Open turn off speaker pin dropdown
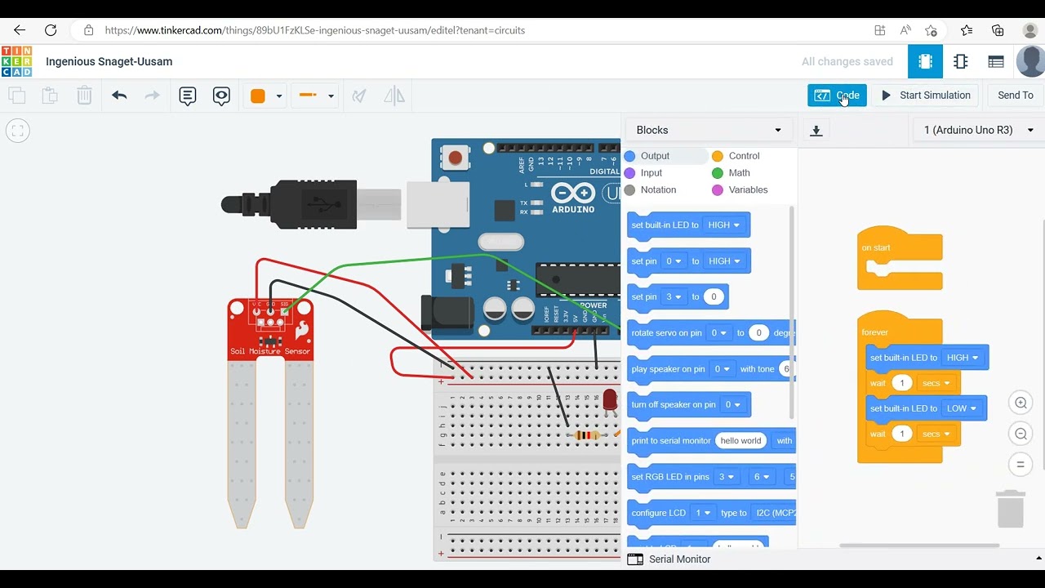Viewport: 1045px width, 588px height. pos(734,404)
